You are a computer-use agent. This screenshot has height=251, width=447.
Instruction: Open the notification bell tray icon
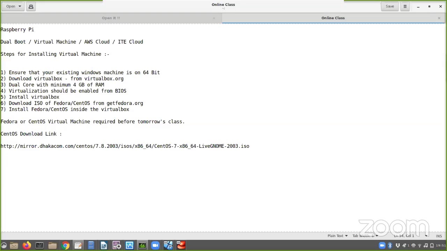[404, 245]
